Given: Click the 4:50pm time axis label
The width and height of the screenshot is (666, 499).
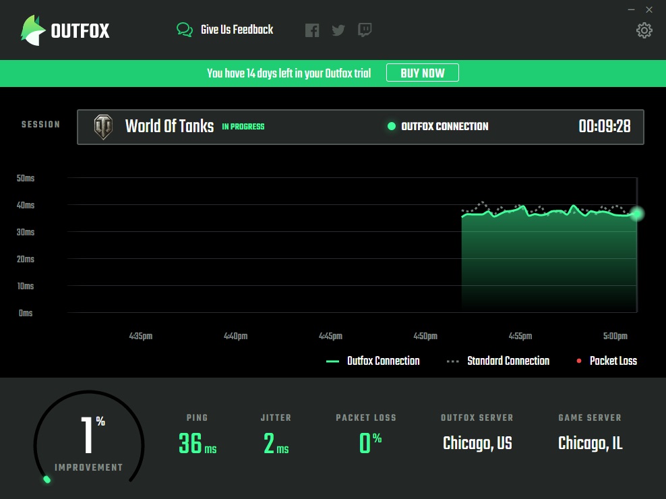Looking at the screenshot, I should click(x=425, y=336).
